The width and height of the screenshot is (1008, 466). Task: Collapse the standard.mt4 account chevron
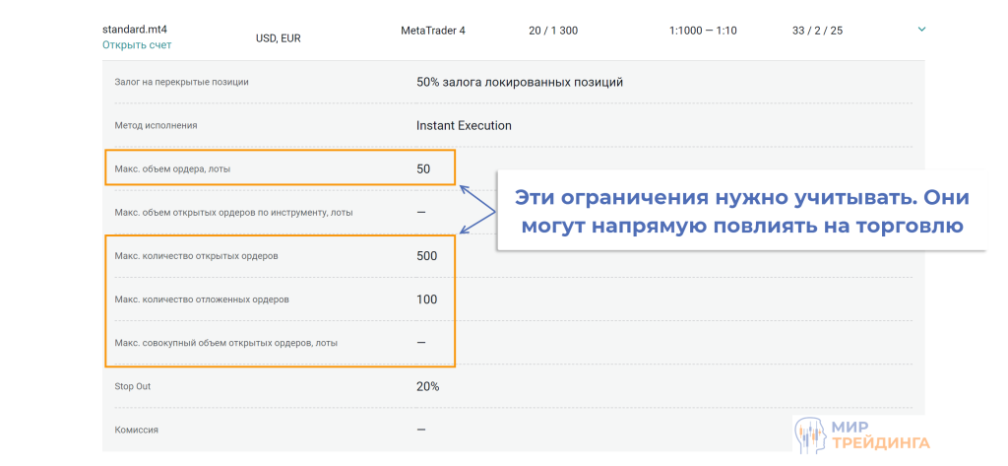pyautogui.click(x=921, y=30)
